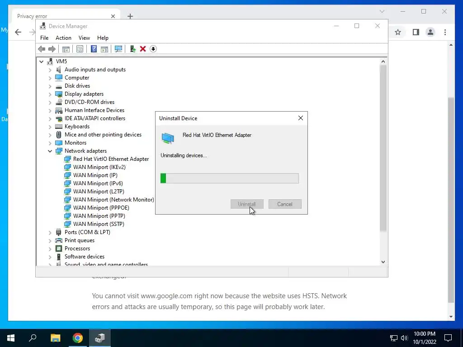Open the Help menu

103,38
